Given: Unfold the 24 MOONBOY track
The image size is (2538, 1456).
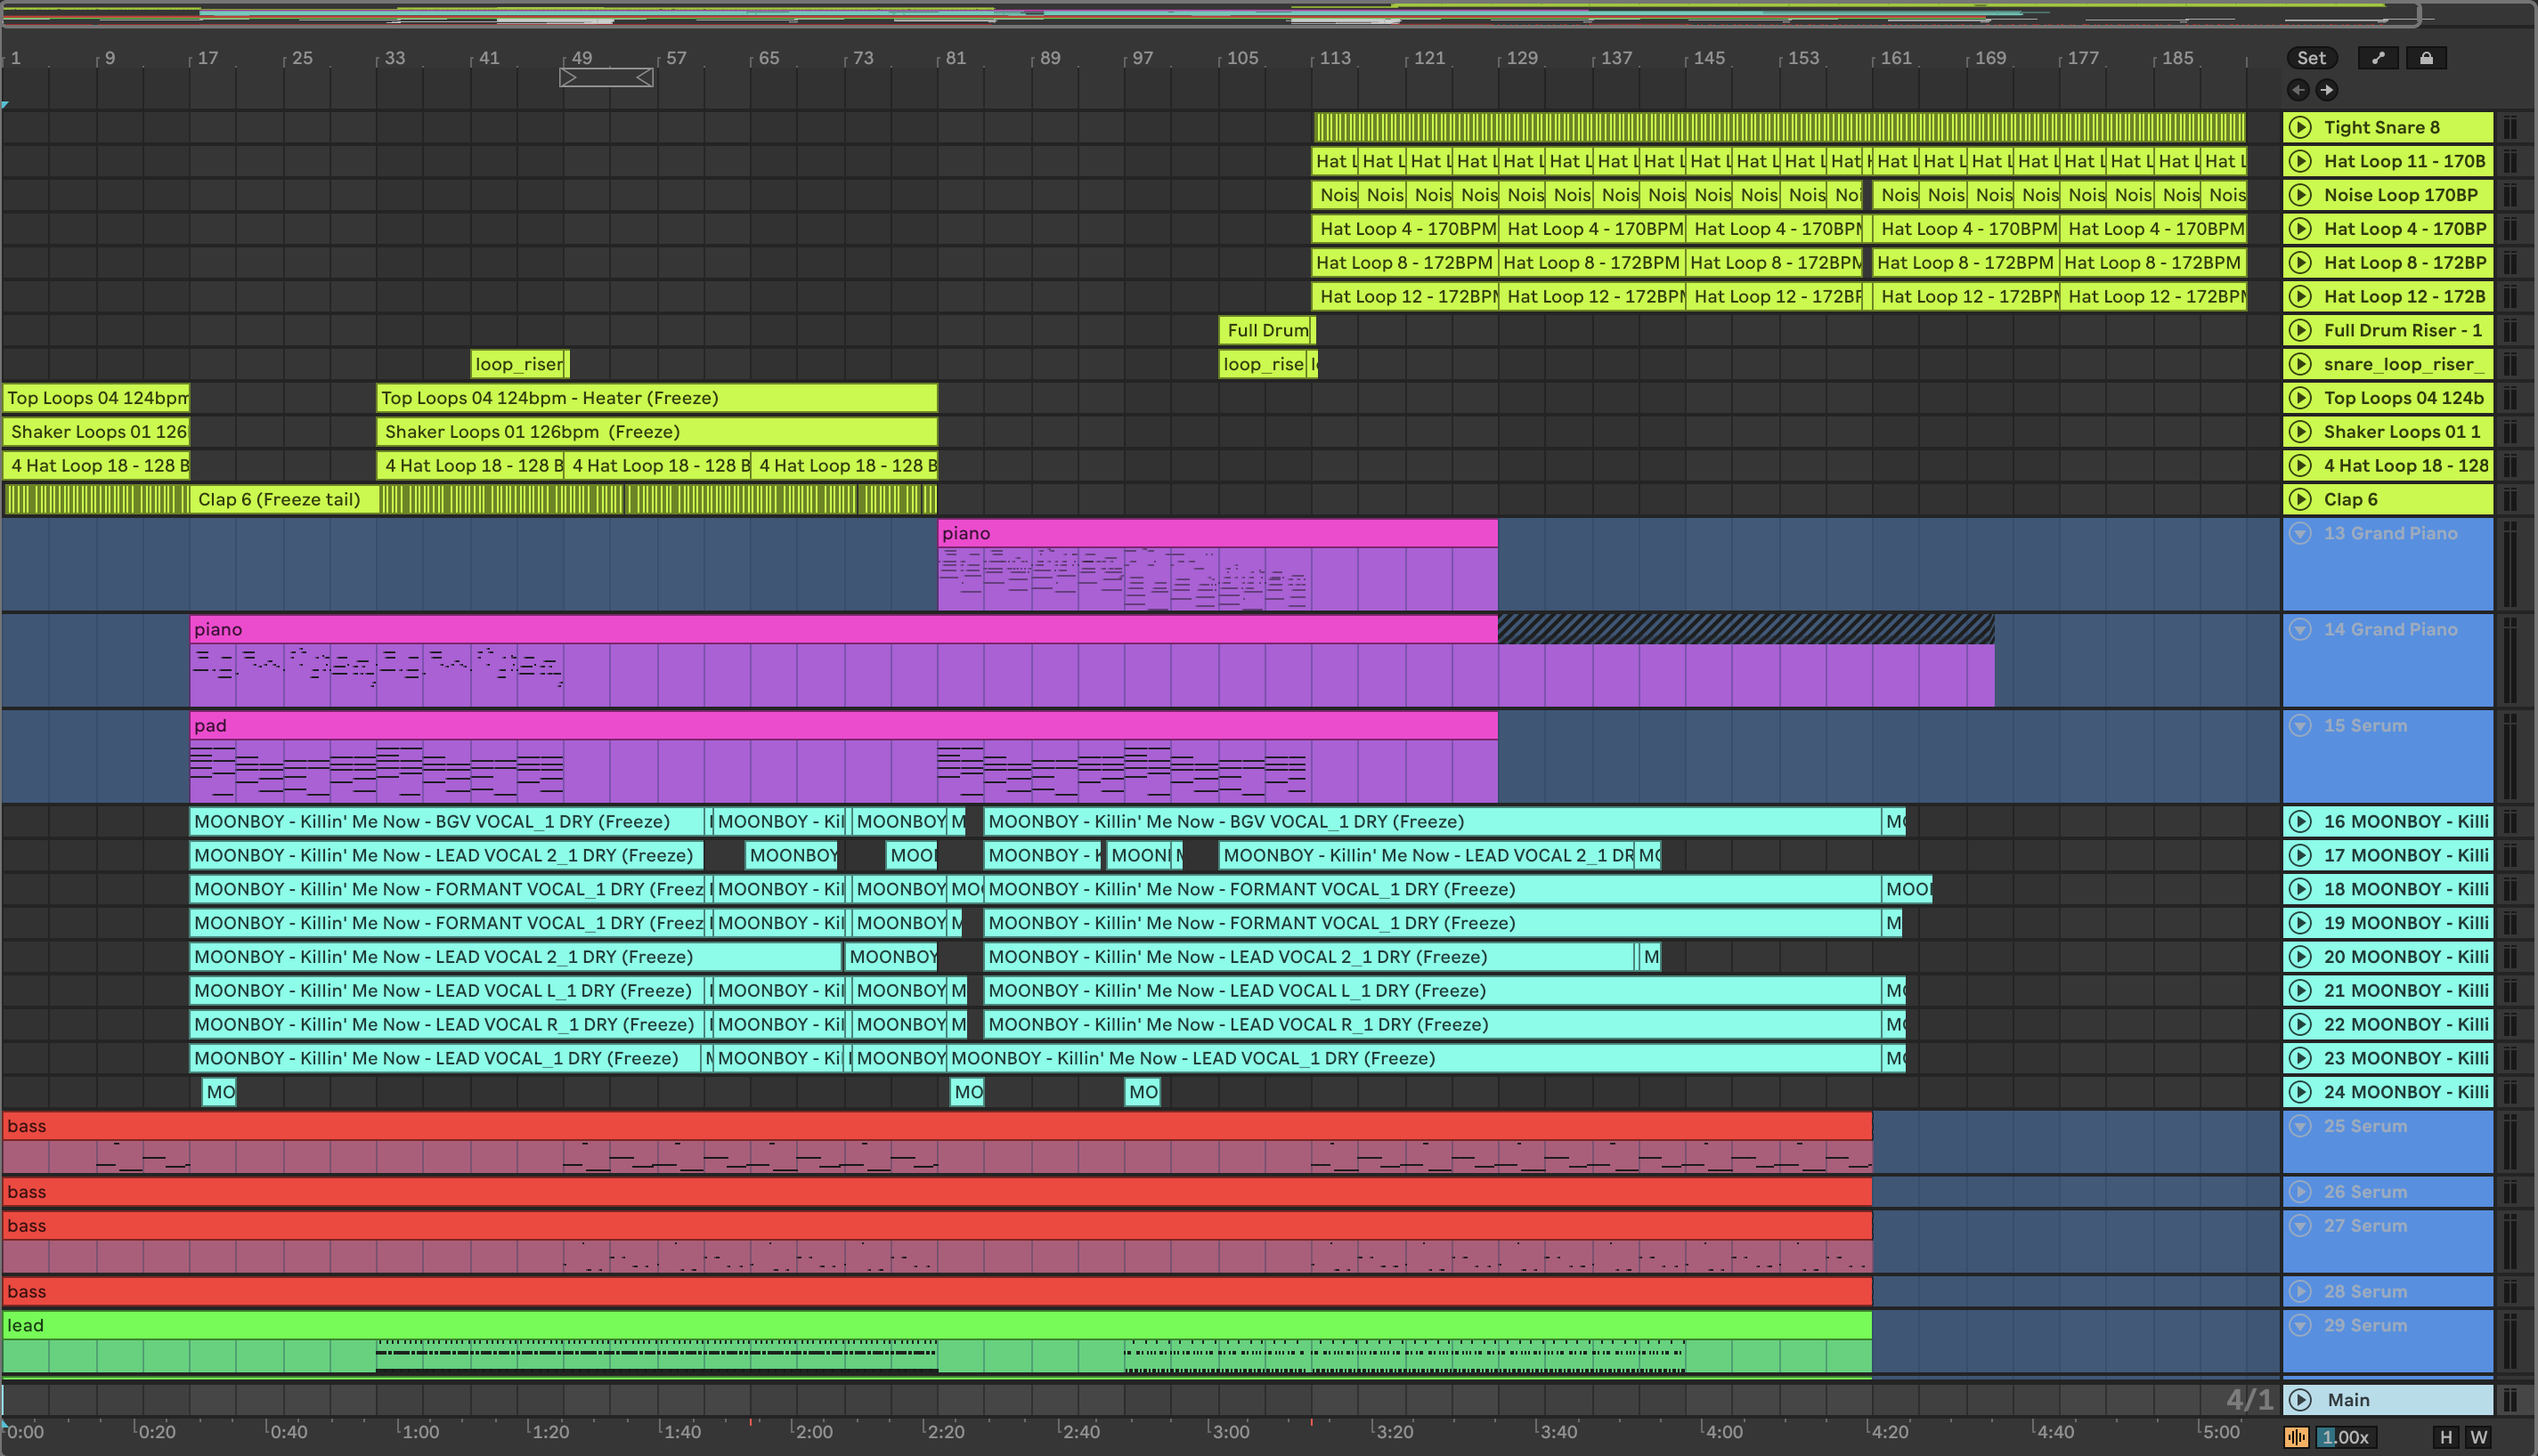Looking at the screenshot, I should coord(2301,1092).
